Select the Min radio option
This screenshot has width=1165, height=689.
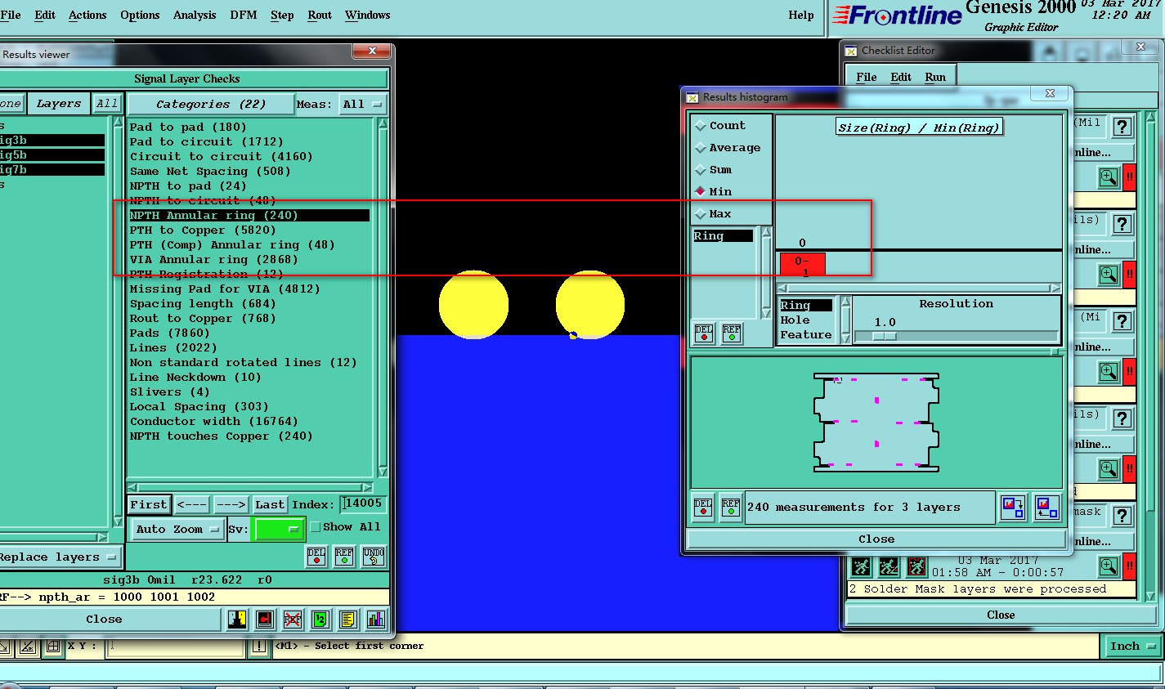click(713, 192)
